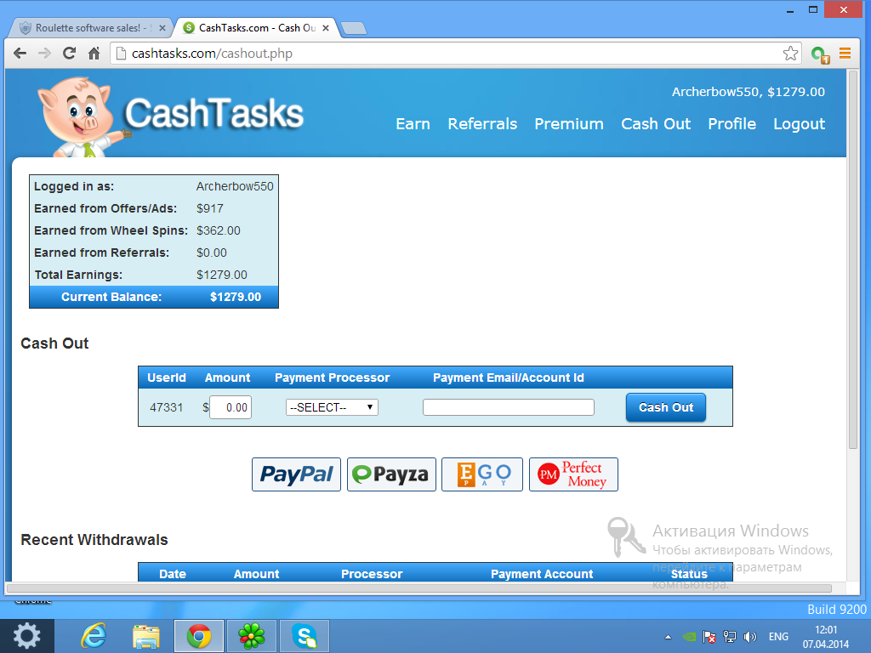Click the browser Back arrow
This screenshot has width=871, height=653.
pyautogui.click(x=20, y=54)
